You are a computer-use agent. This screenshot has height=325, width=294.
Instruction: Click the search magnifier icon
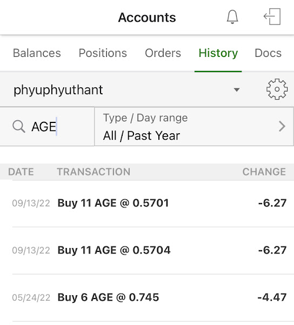click(x=19, y=126)
